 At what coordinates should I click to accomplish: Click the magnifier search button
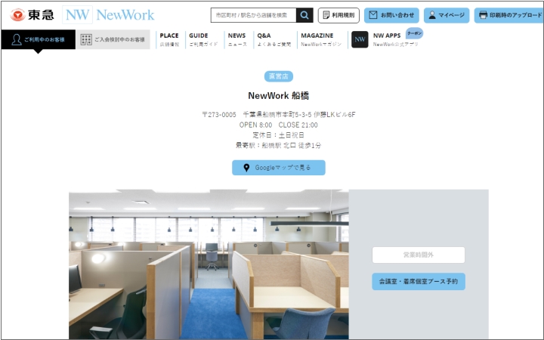(x=304, y=15)
